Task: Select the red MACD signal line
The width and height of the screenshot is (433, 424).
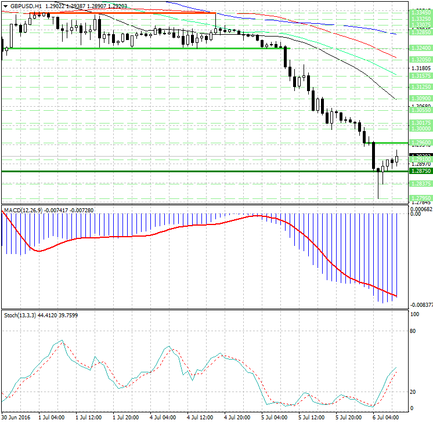Action: (x=116, y=237)
